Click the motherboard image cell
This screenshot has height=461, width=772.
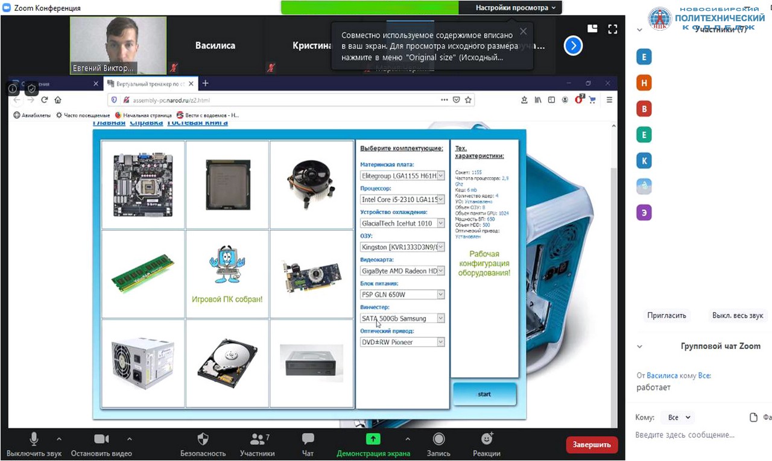(143, 184)
